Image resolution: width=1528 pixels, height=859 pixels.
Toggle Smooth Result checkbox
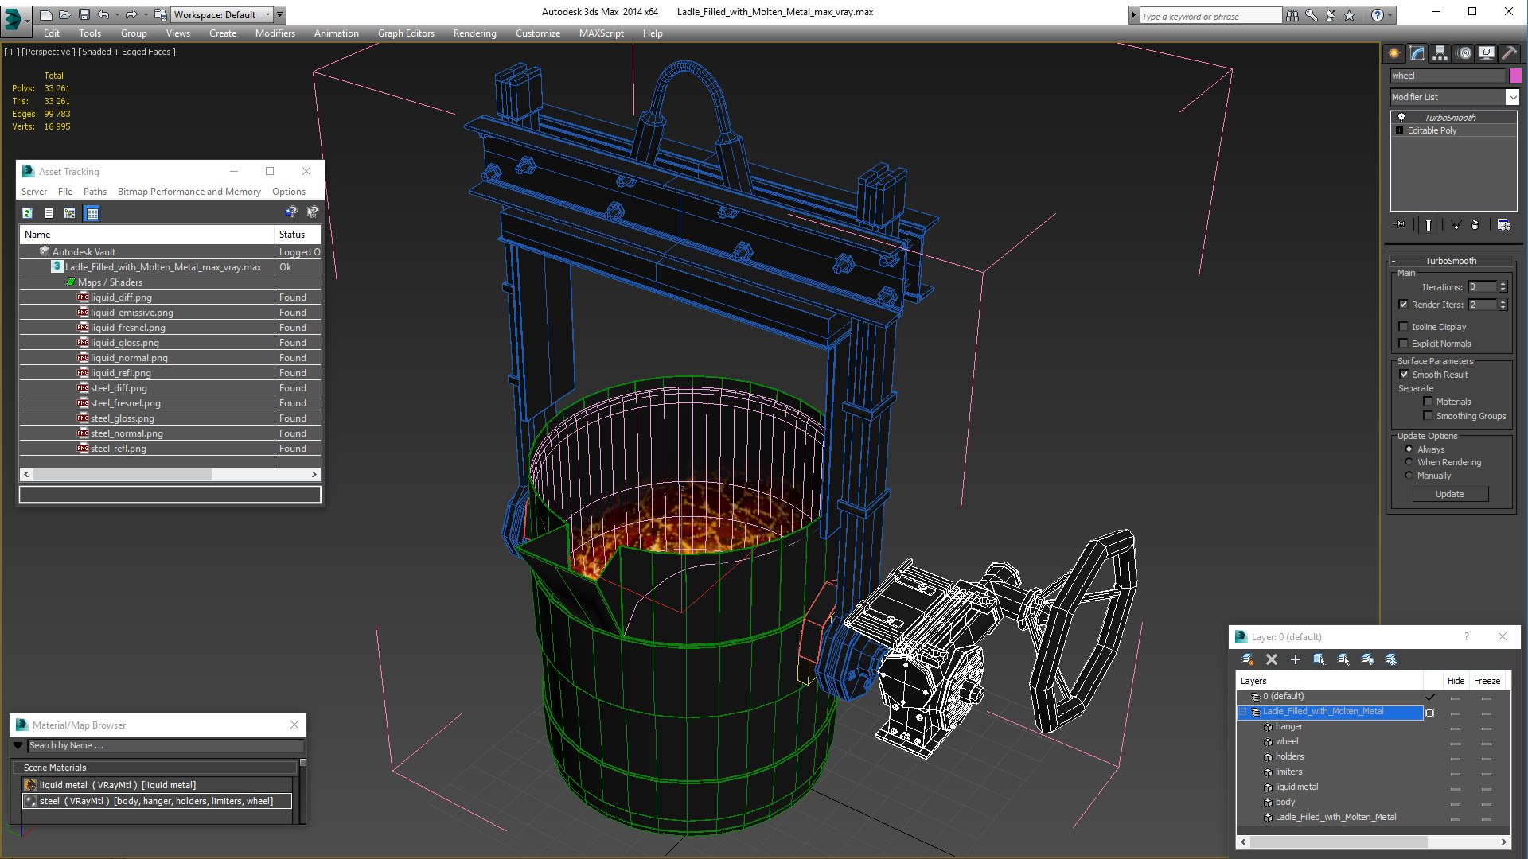coord(1404,375)
